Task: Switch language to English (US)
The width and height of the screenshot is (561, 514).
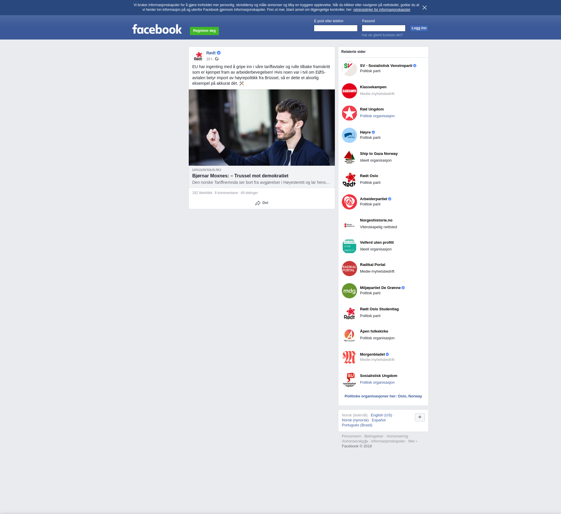Action: click(x=381, y=415)
